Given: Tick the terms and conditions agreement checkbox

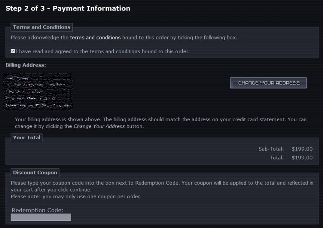Looking at the screenshot, I should pyautogui.click(x=13, y=51).
